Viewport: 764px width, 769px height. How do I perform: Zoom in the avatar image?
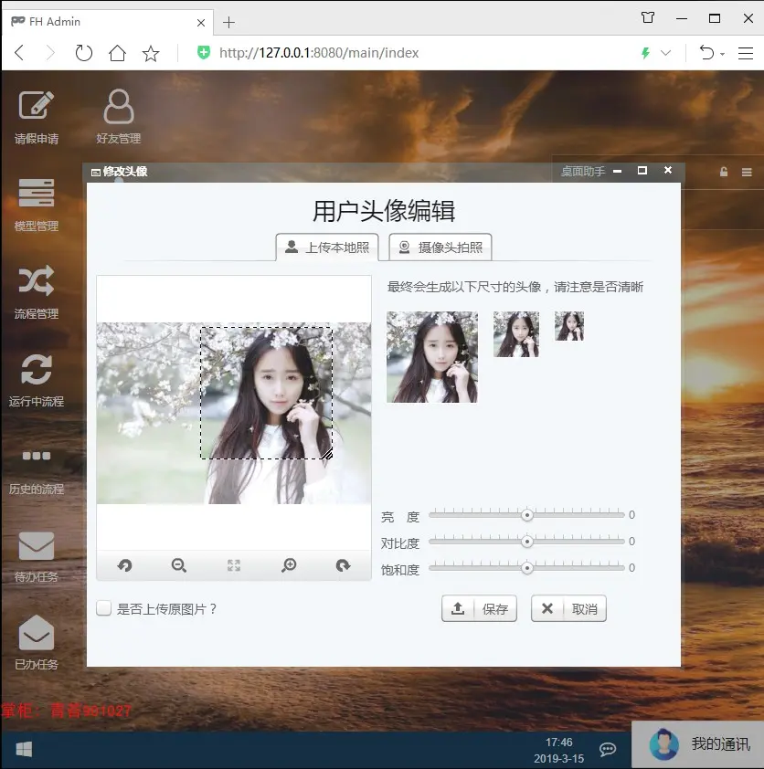coord(289,565)
